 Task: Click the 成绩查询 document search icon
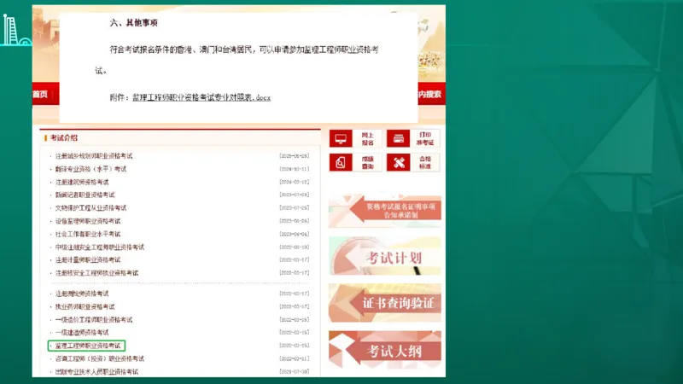[341, 162]
